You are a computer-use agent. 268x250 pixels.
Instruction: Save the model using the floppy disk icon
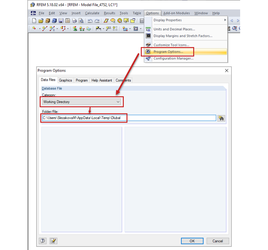61,21
